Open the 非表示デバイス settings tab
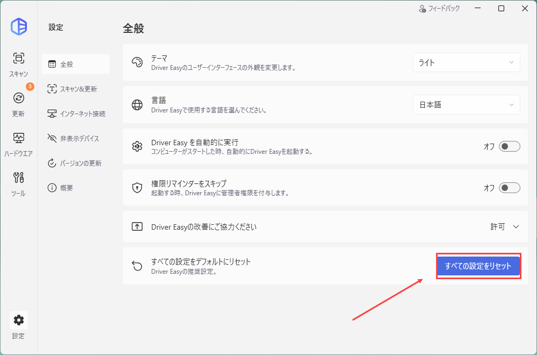537x355 pixels. point(76,138)
